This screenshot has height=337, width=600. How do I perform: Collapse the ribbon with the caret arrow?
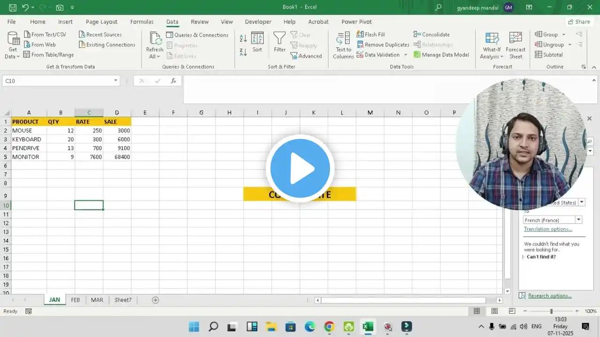[x=594, y=67]
